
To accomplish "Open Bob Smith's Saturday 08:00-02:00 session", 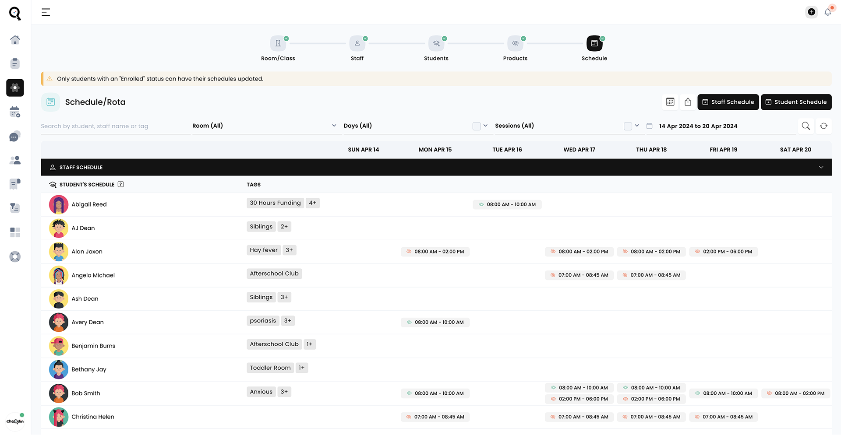I will 795,393.
